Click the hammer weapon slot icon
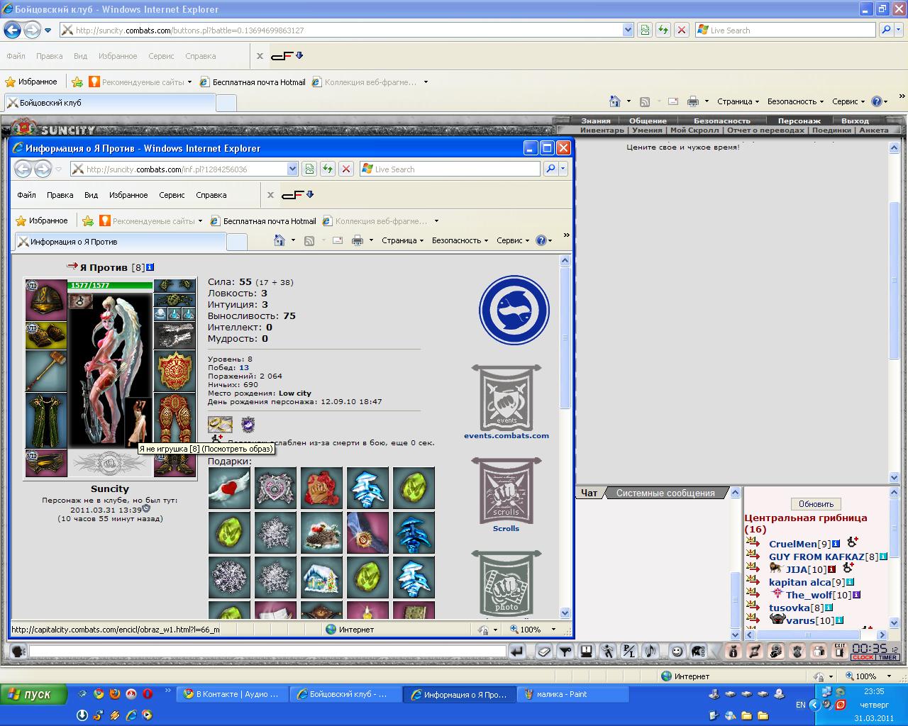Viewport: 908px width, 726px height. tap(46, 371)
